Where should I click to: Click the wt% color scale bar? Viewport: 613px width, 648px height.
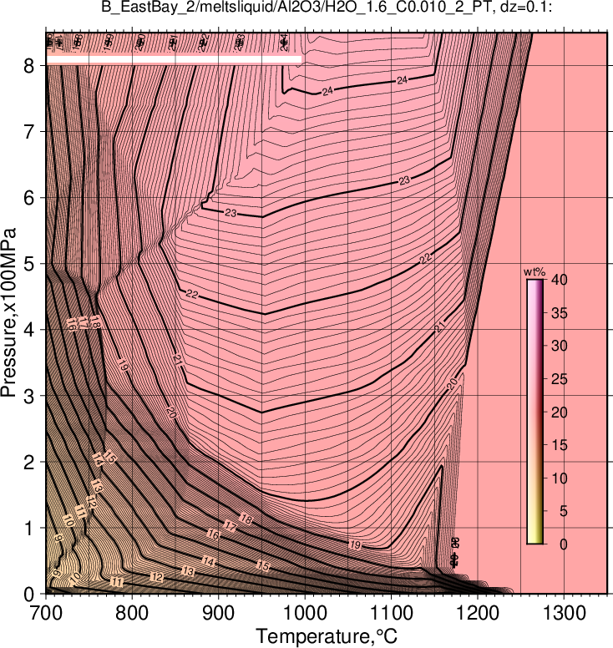pos(534,412)
